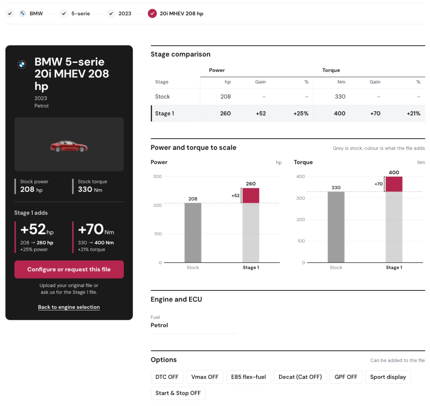This screenshot has width=430, height=406.
Task: Click the Stock row label in table
Action: (162, 96)
